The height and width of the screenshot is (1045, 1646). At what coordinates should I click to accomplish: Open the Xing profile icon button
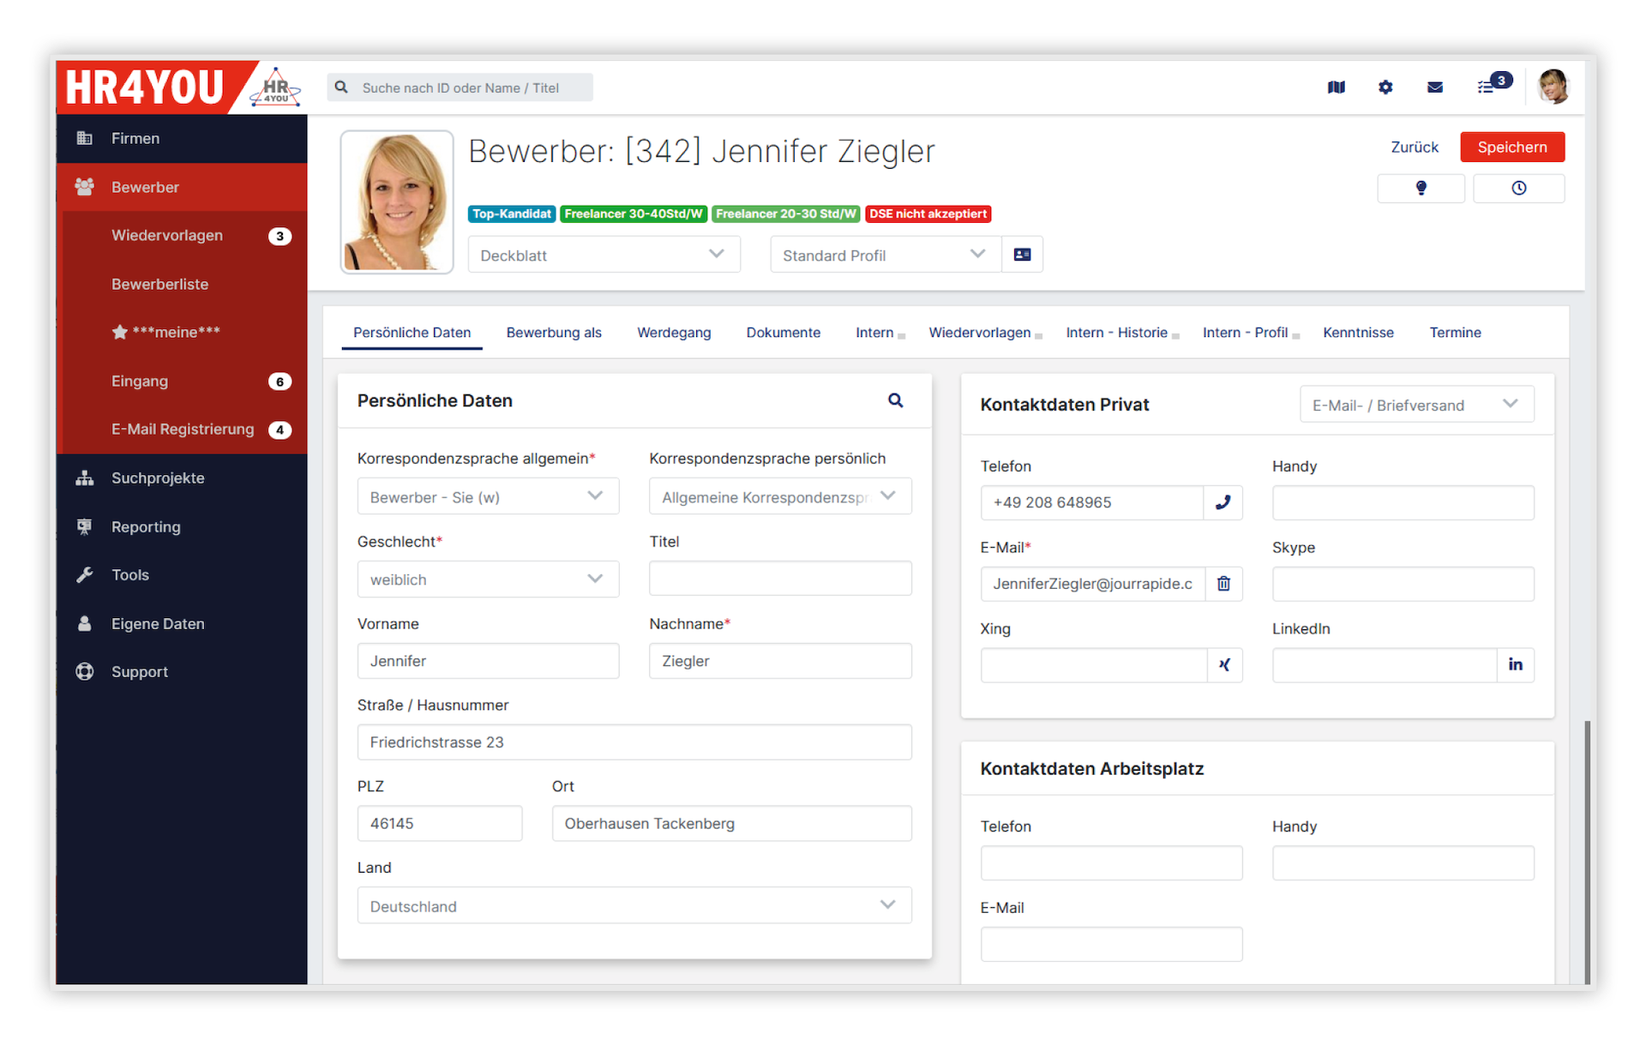pyautogui.click(x=1224, y=664)
